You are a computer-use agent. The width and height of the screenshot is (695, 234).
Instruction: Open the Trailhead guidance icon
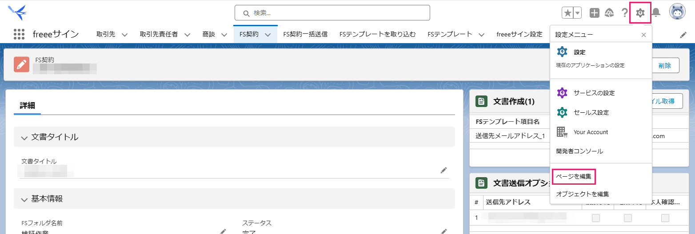tap(609, 13)
